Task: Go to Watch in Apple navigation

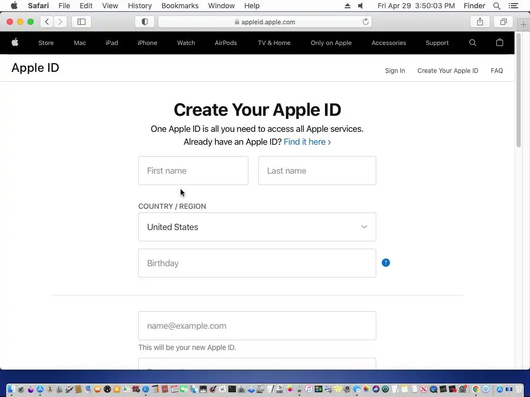Action: click(186, 43)
